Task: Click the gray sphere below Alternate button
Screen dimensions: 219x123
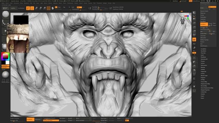Action: point(5,74)
